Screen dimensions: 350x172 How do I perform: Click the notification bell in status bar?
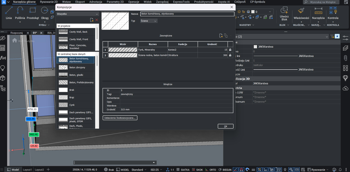340,170
